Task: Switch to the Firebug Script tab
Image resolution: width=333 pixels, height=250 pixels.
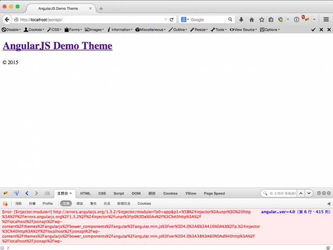Action: 119,194
